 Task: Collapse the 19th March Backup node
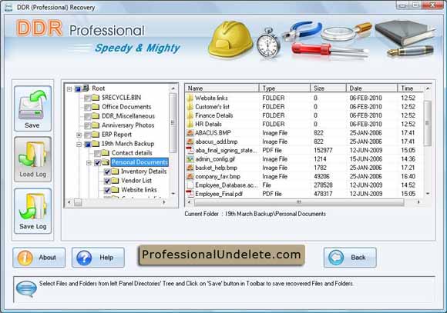click(x=79, y=144)
